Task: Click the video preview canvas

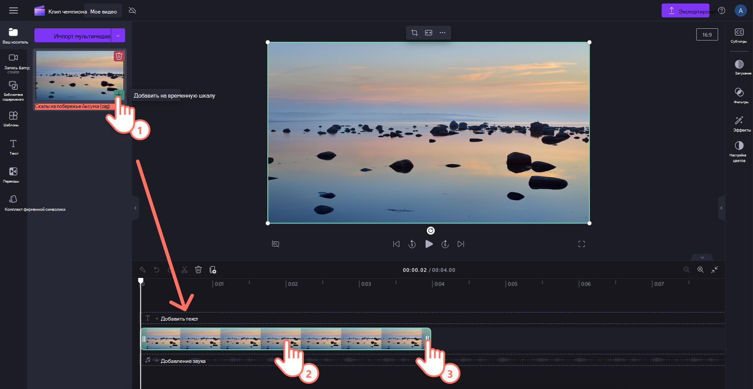Action: 429,133
